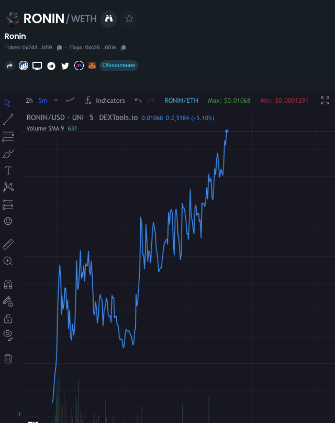Select the horizontal lines Fibonacci tool
Image resolution: width=335 pixels, height=423 pixels.
8,136
